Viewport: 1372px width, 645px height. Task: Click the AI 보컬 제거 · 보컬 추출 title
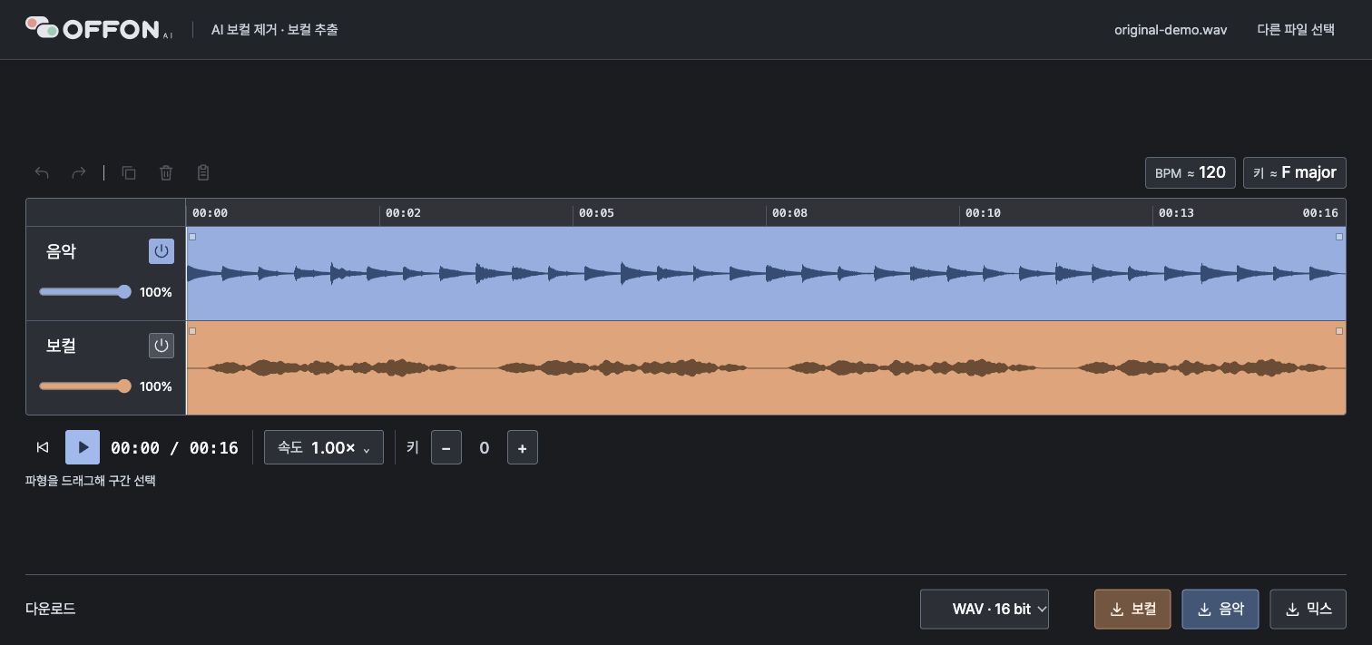tap(275, 29)
